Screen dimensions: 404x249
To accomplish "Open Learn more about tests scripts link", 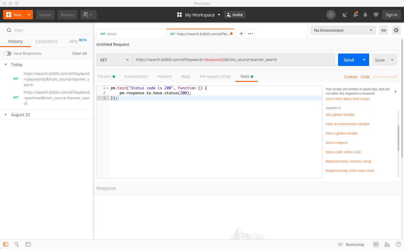I will pyautogui.click(x=348, y=99).
